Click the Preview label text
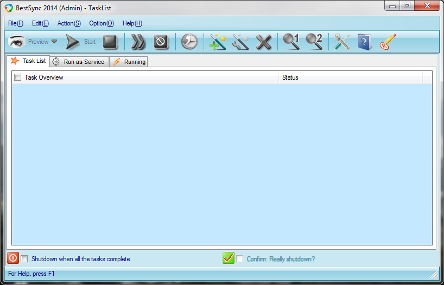Screen dimensions: 444x285 [38, 42]
